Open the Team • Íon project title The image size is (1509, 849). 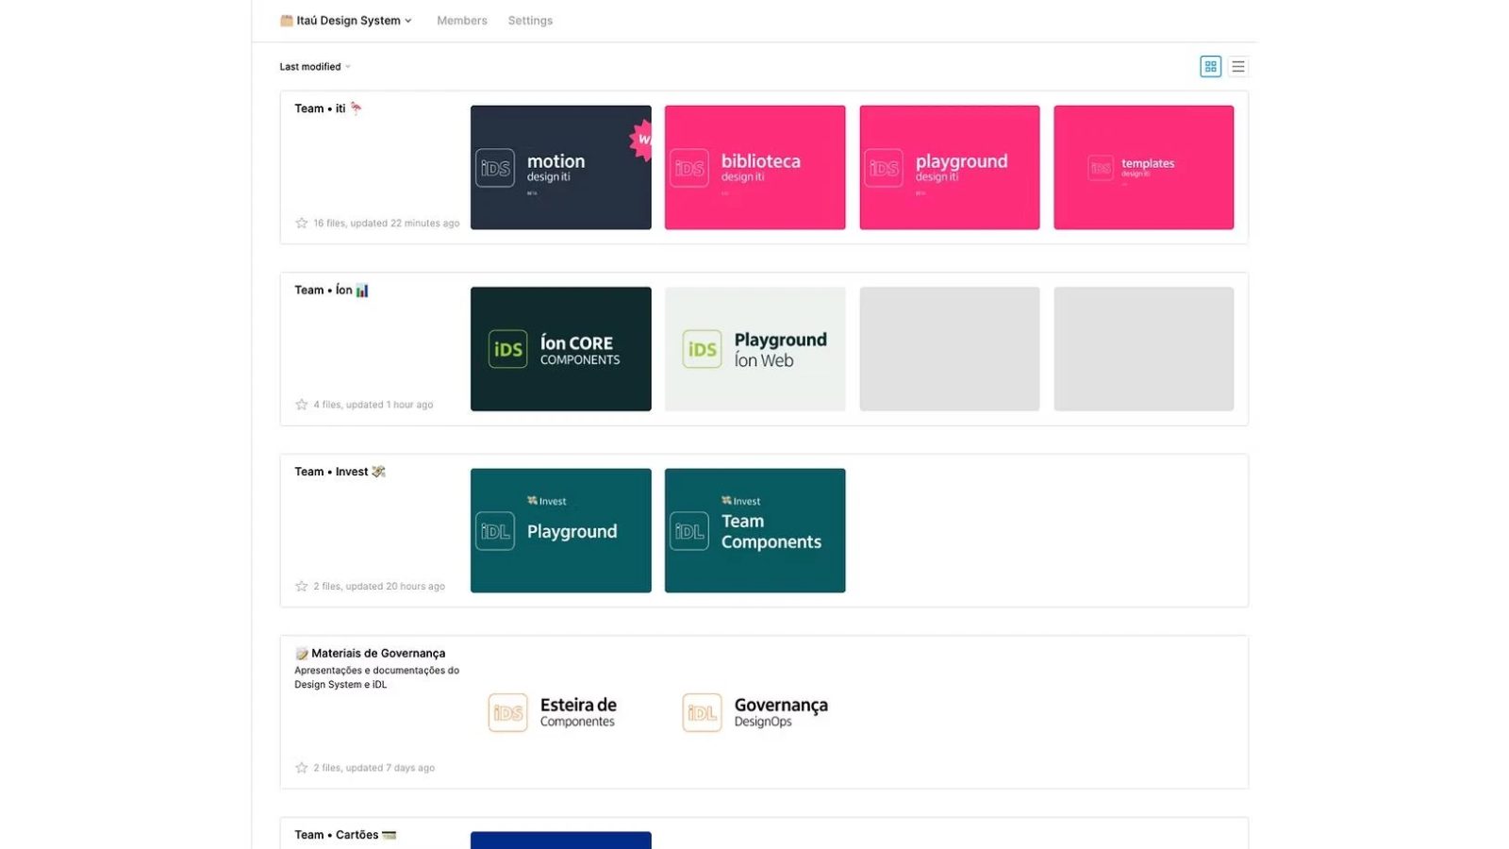(331, 290)
